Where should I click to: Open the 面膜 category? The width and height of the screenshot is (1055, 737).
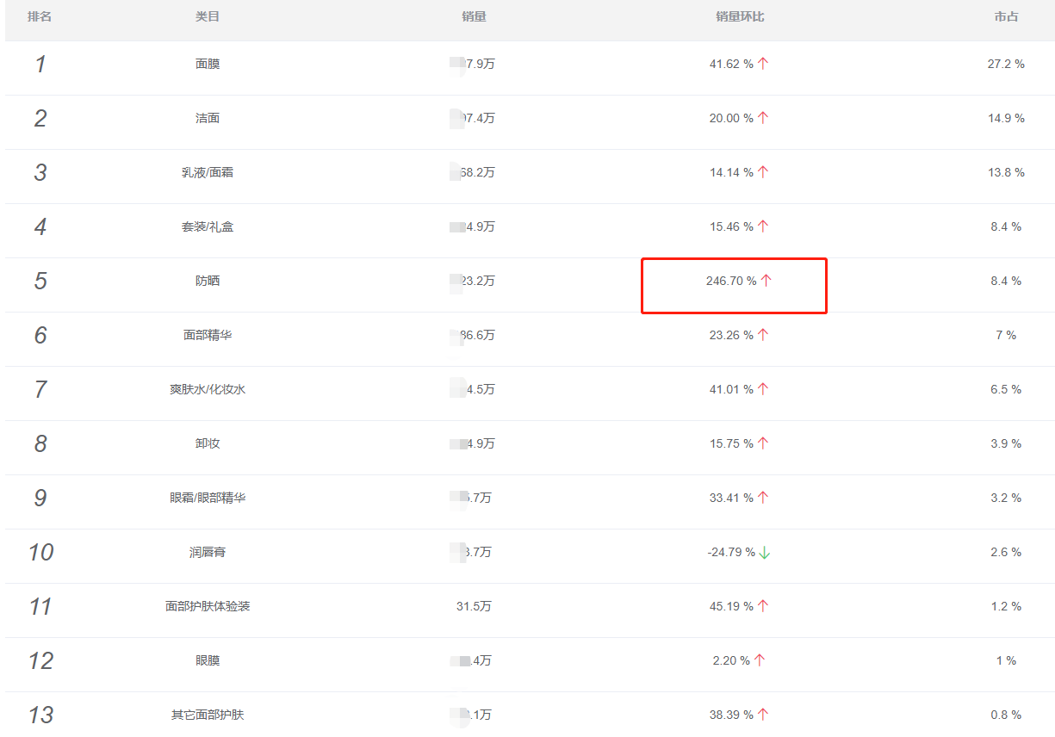tap(208, 64)
